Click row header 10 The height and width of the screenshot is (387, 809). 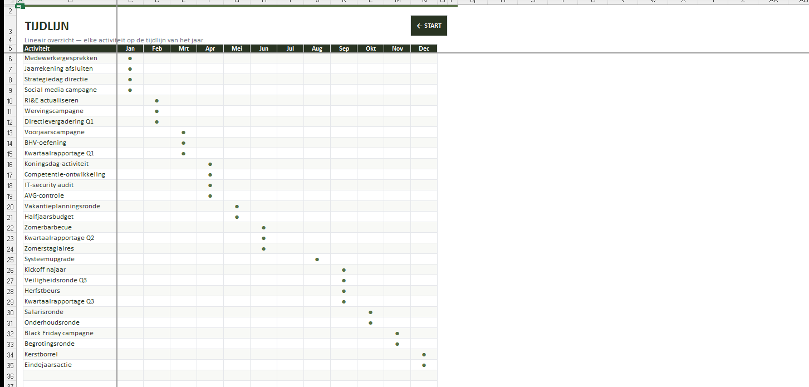[10, 101]
